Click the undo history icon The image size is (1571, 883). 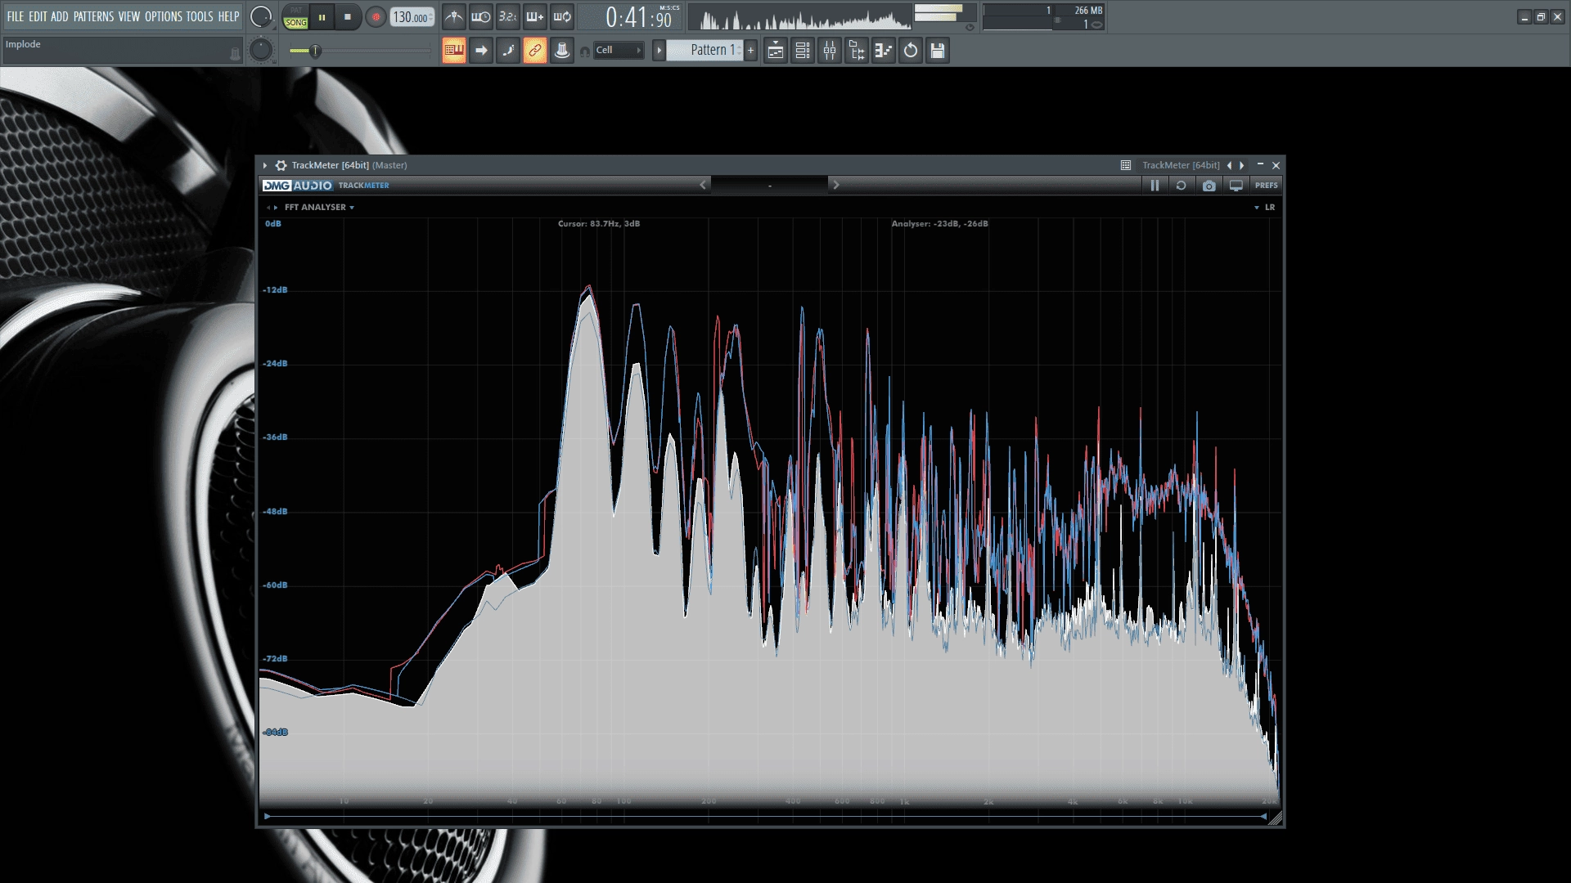pyautogui.click(x=911, y=51)
